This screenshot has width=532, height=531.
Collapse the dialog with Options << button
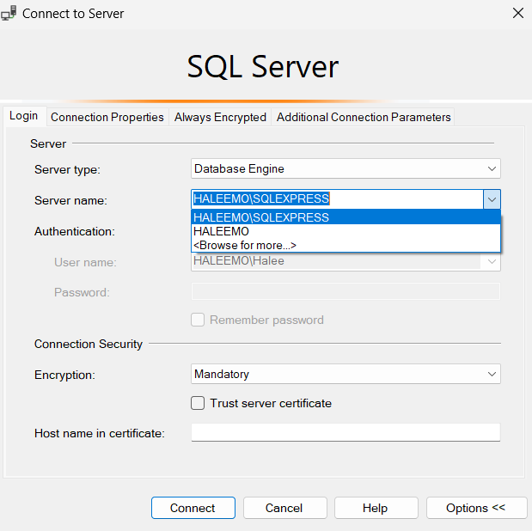[x=476, y=508]
